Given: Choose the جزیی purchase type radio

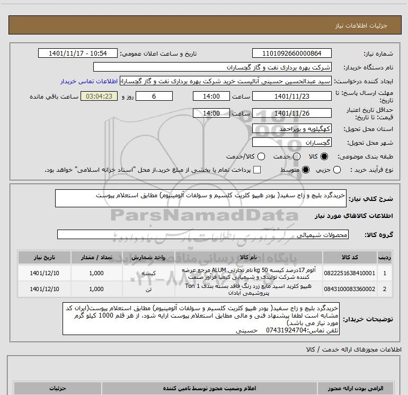Looking at the screenshot, I should pyautogui.click(x=337, y=170).
